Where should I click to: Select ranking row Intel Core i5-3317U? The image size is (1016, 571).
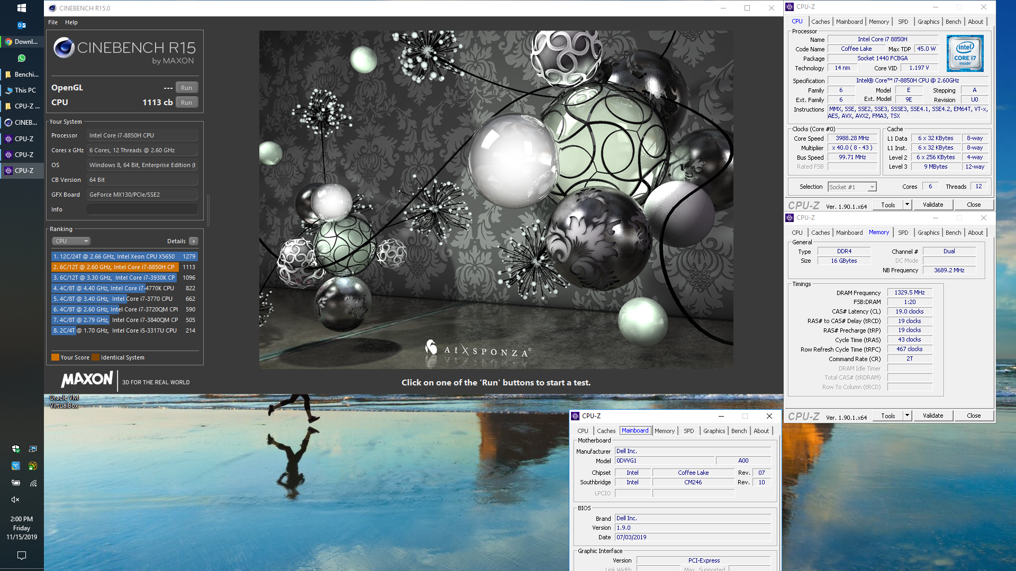pyautogui.click(x=124, y=330)
